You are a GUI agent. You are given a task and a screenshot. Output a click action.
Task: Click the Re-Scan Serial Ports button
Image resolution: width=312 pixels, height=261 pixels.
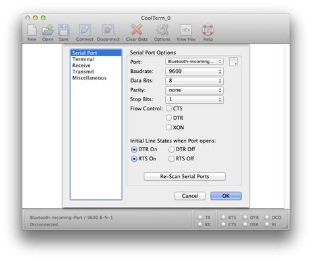(184, 176)
